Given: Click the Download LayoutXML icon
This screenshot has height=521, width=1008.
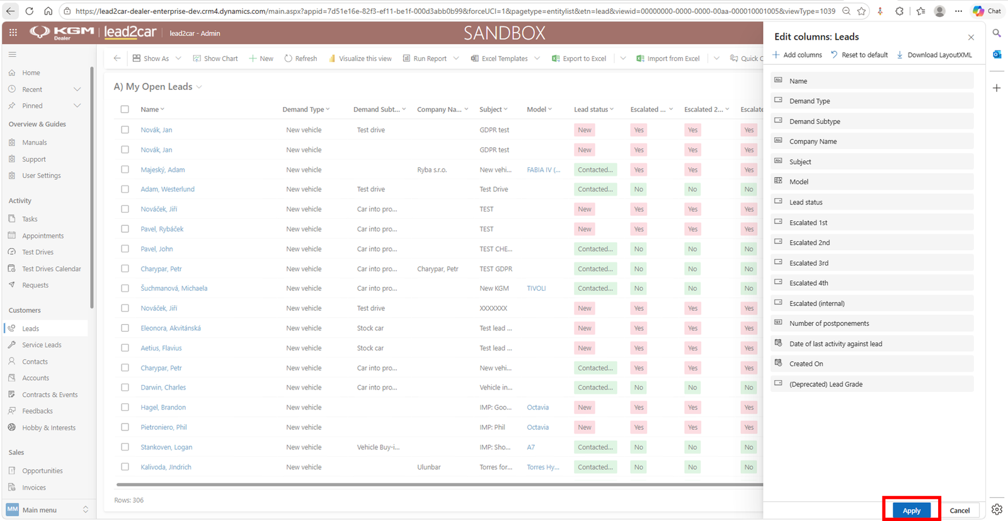Looking at the screenshot, I should (900, 55).
